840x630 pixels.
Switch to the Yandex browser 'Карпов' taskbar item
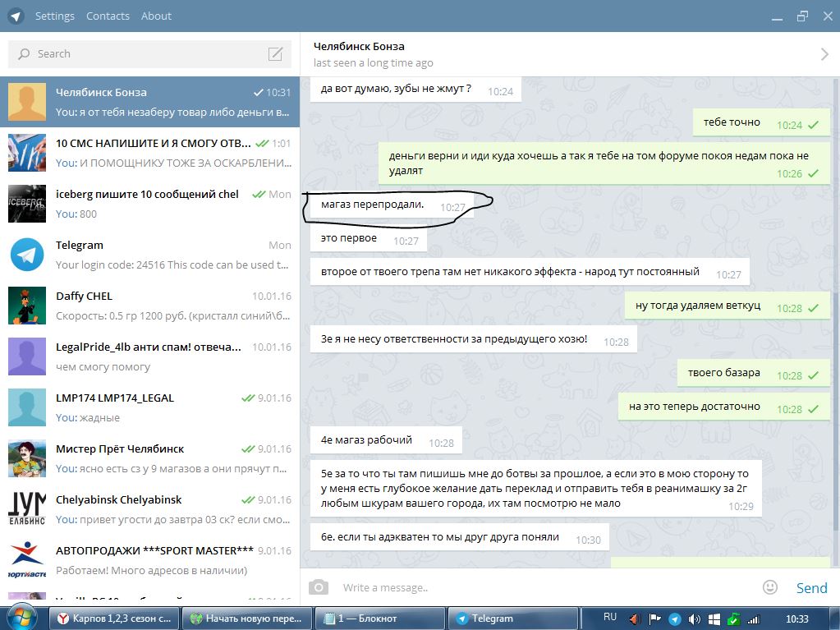(113, 619)
